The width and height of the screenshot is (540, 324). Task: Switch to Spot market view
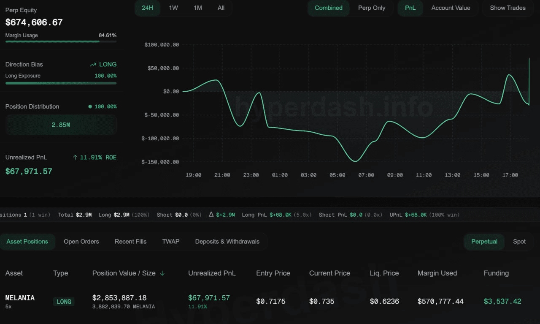click(519, 242)
